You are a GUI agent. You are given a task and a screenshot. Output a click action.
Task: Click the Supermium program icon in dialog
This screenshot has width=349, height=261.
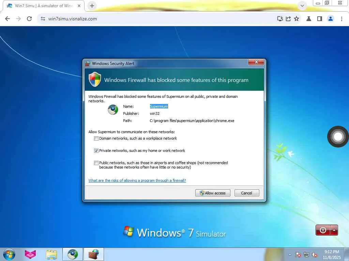(x=113, y=110)
